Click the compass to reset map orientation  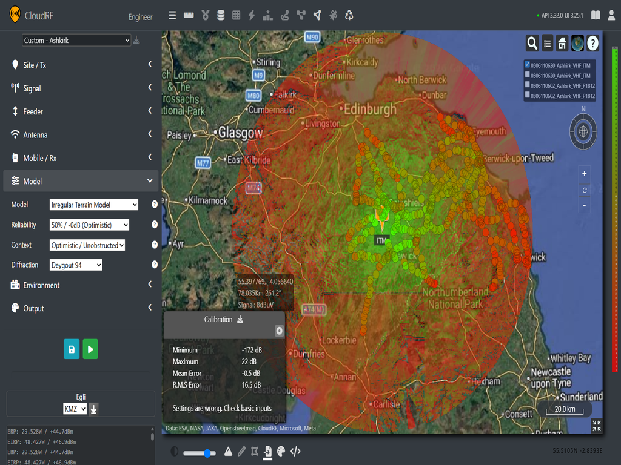(582, 131)
